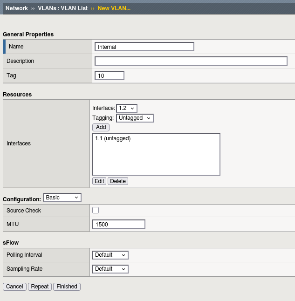Click Delete to remove selected interface

(x=118, y=181)
